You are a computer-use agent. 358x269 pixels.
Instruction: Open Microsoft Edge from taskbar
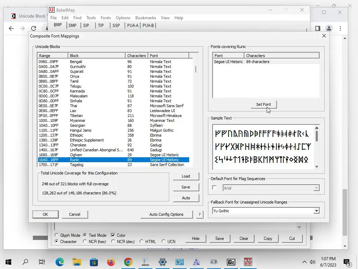point(59,262)
